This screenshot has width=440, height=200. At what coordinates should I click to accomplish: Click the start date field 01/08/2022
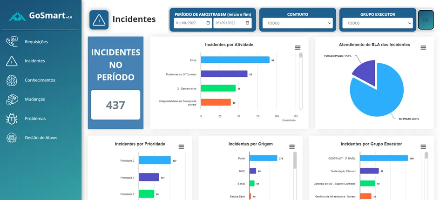[193, 23]
